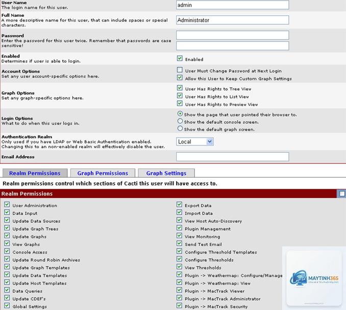Check User Must Change Password at Next Login

[x=180, y=70]
